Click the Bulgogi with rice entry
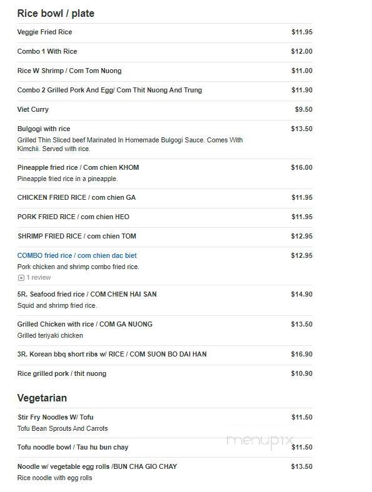 point(44,129)
